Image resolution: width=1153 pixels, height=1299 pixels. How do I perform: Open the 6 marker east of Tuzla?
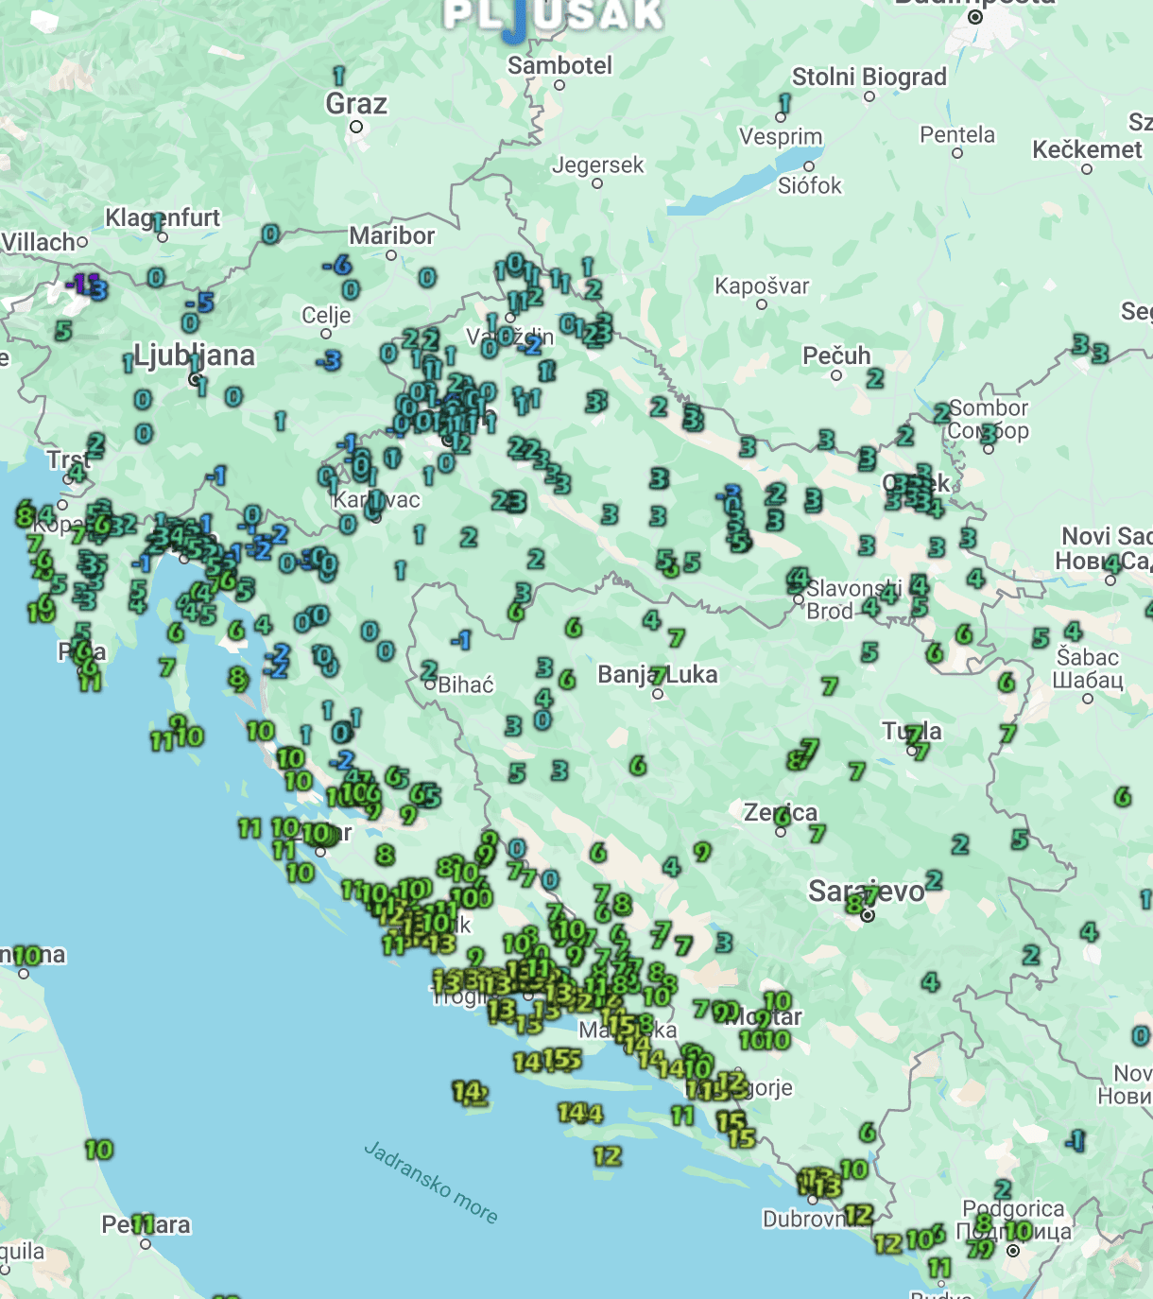(1122, 797)
